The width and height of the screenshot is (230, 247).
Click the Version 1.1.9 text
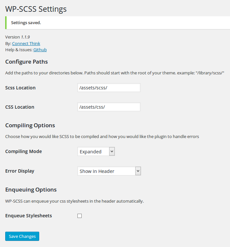click(18, 37)
